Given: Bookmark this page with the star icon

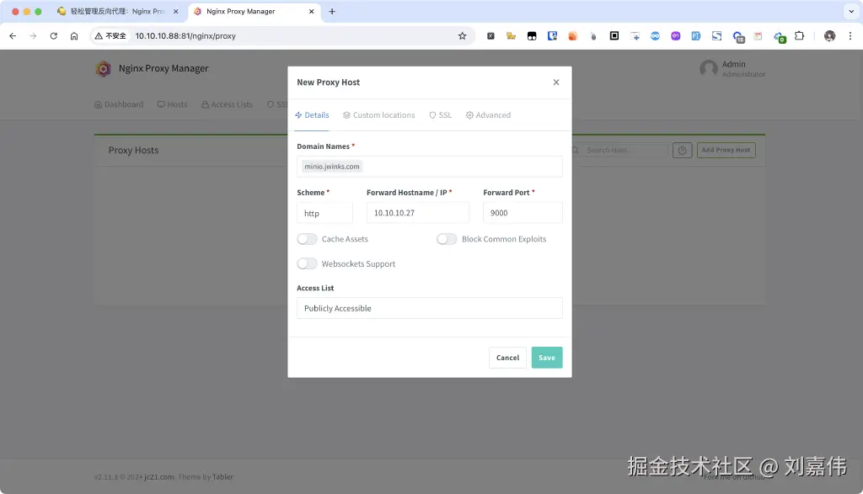Looking at the screenshot, I should 463,35.
